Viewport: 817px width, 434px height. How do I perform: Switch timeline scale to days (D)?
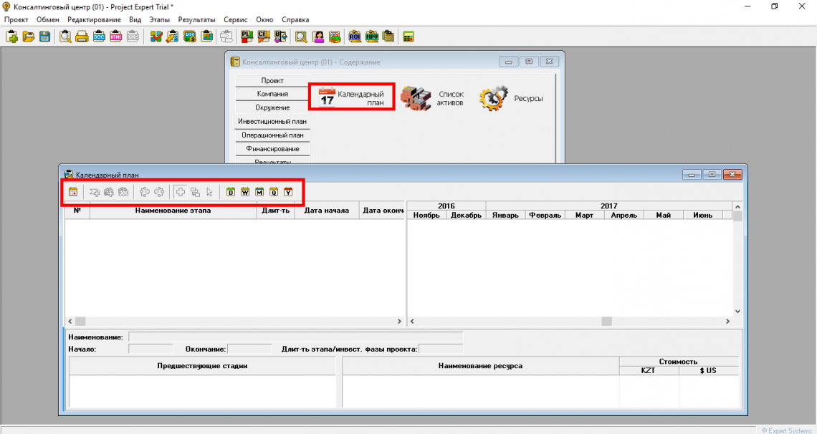coord(231,192)
